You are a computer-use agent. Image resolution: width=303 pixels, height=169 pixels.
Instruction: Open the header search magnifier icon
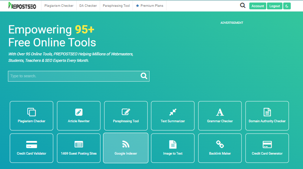tap(243, 6)
